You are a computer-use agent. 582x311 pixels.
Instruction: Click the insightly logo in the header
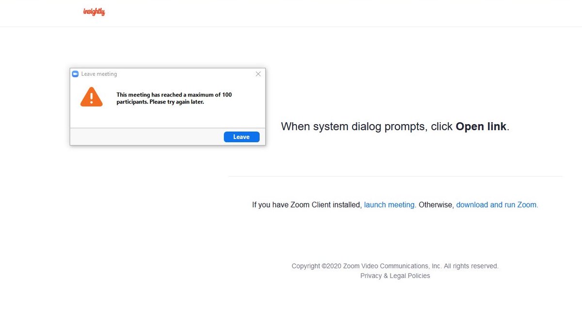(94, 12)
